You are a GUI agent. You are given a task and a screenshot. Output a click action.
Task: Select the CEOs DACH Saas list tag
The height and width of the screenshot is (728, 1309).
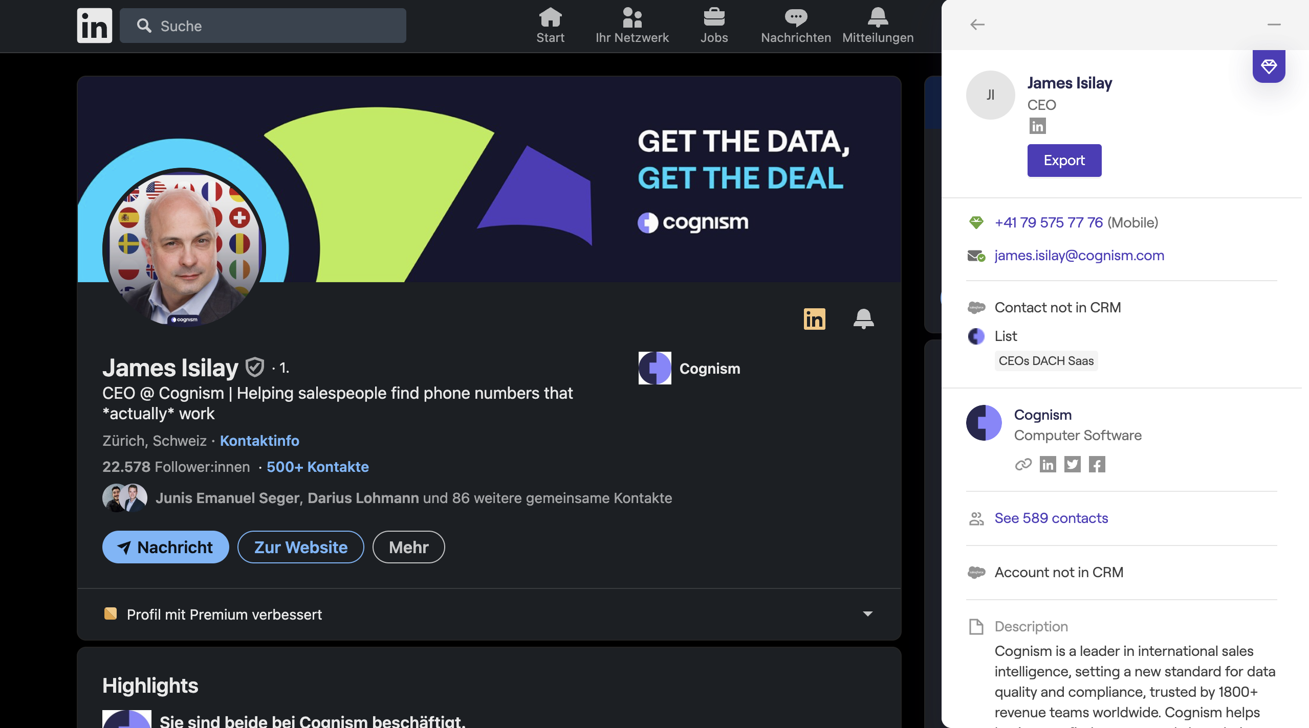1046,361
